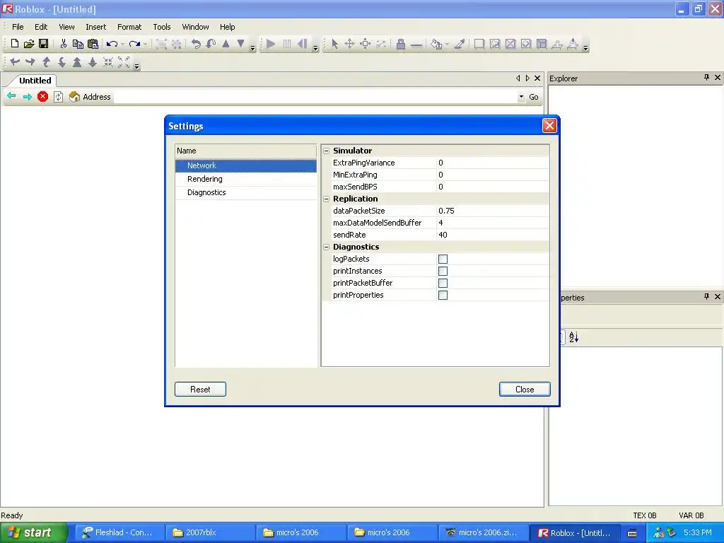Select the arrow pointer tool

click(x=334, y=44)
